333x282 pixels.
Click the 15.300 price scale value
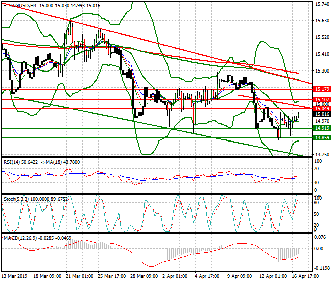pyautogui.click(x=322, y=71)
